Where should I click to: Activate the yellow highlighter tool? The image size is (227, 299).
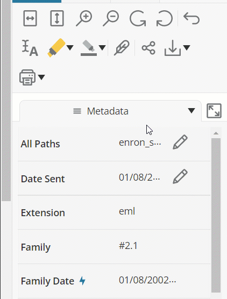[56, 48]
